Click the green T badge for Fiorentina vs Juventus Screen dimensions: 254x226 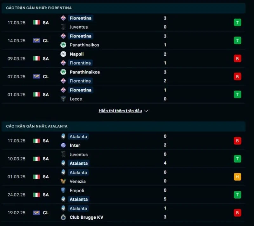tap(237, 22)
